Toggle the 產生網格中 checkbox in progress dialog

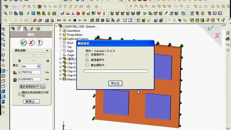click(87, 65)
